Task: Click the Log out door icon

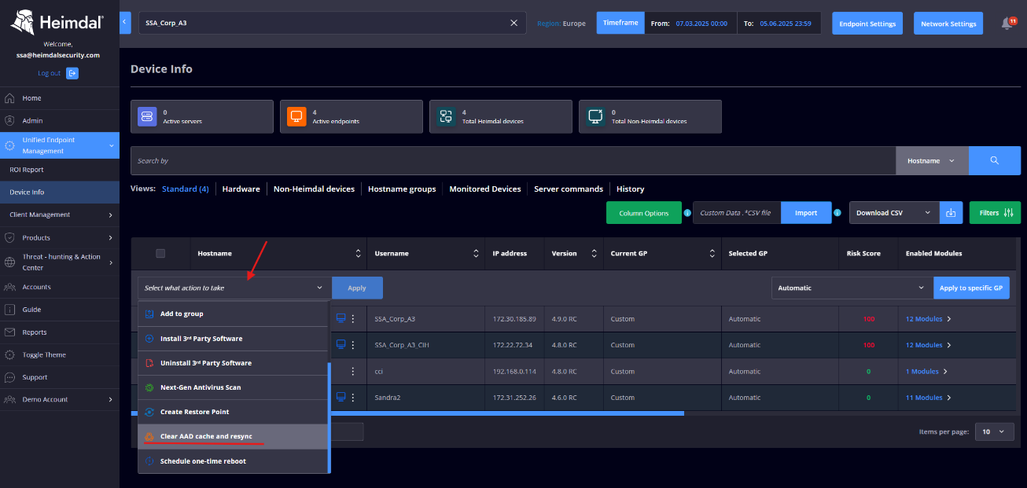Action: 72,73
